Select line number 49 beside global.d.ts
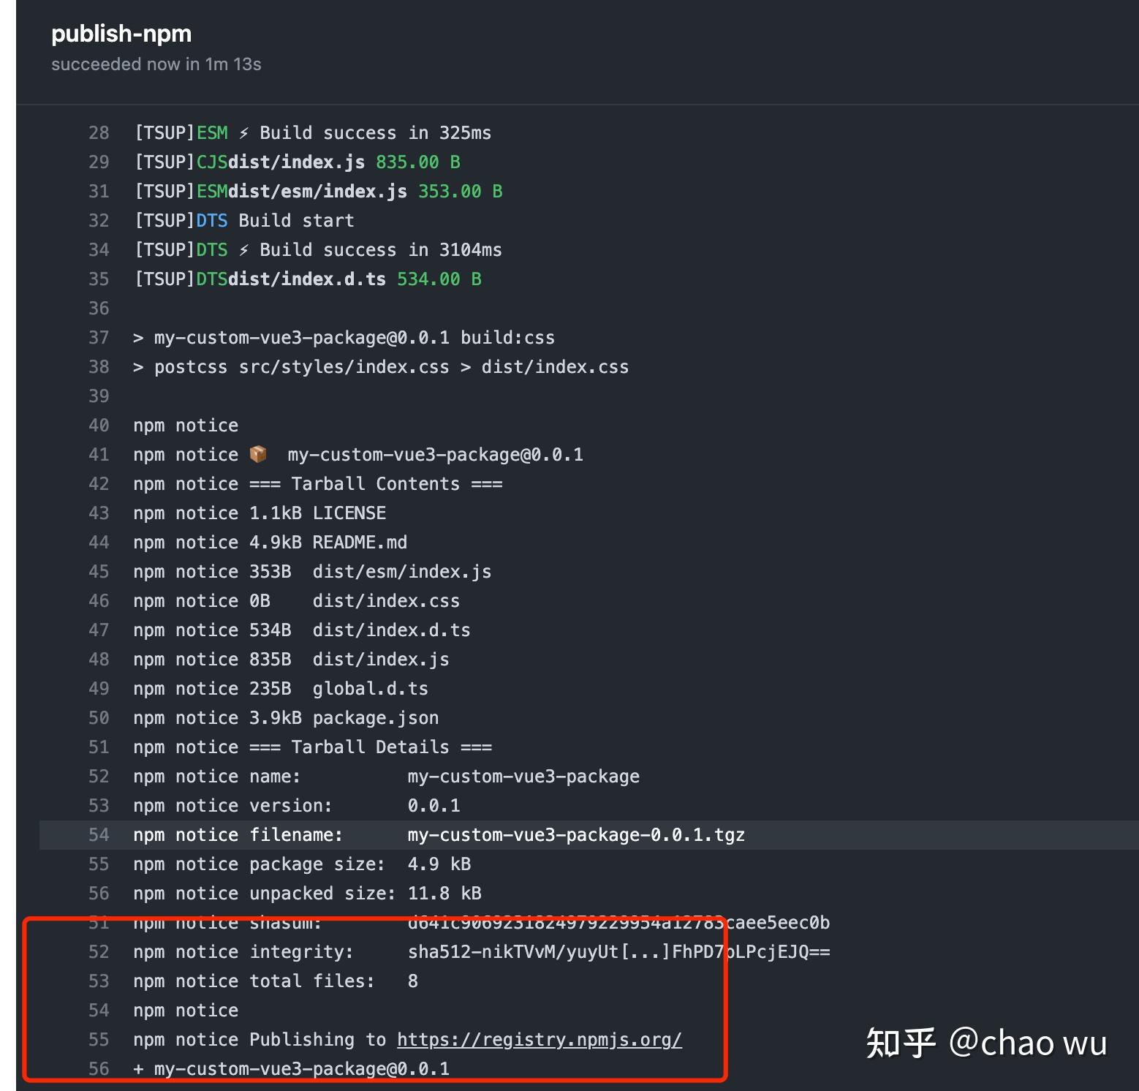Image resolution: width=1139 pixels, height=1091 pixels. pos(99,689)
